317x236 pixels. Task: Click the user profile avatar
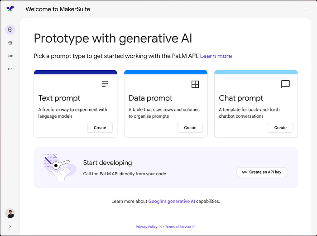click(x=10, y=213)
